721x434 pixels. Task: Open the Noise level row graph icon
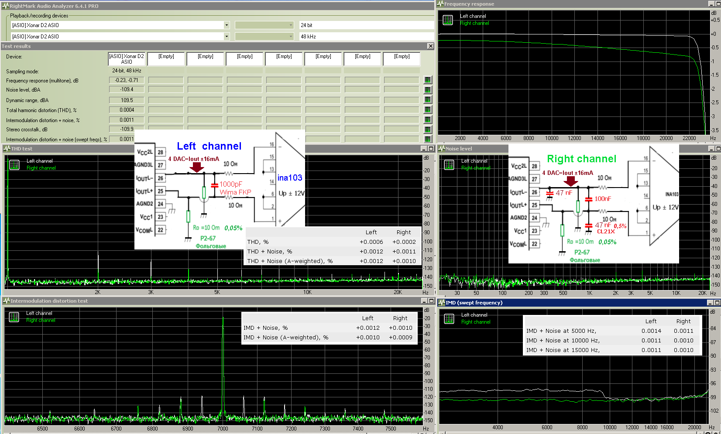click(428, 90)
